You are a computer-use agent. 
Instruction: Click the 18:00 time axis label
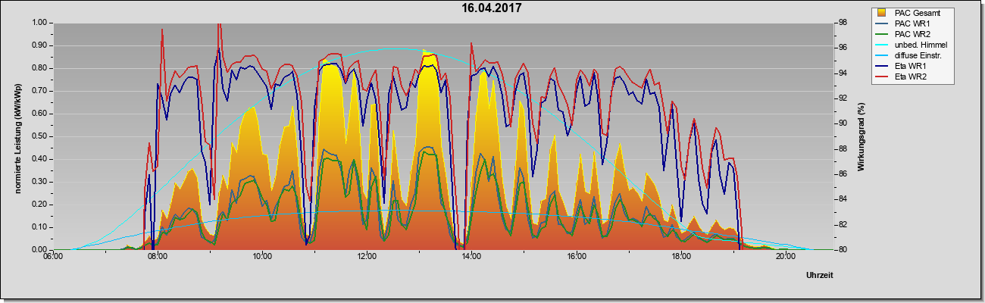coord(680,256)
